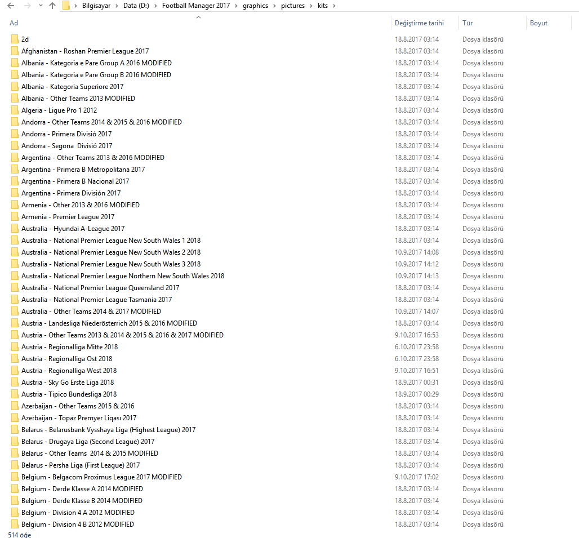Open Bilgisayar in the breadcrumb path
Screen dimensions: 579x538
pyautogui.click(x=96, y=6)
